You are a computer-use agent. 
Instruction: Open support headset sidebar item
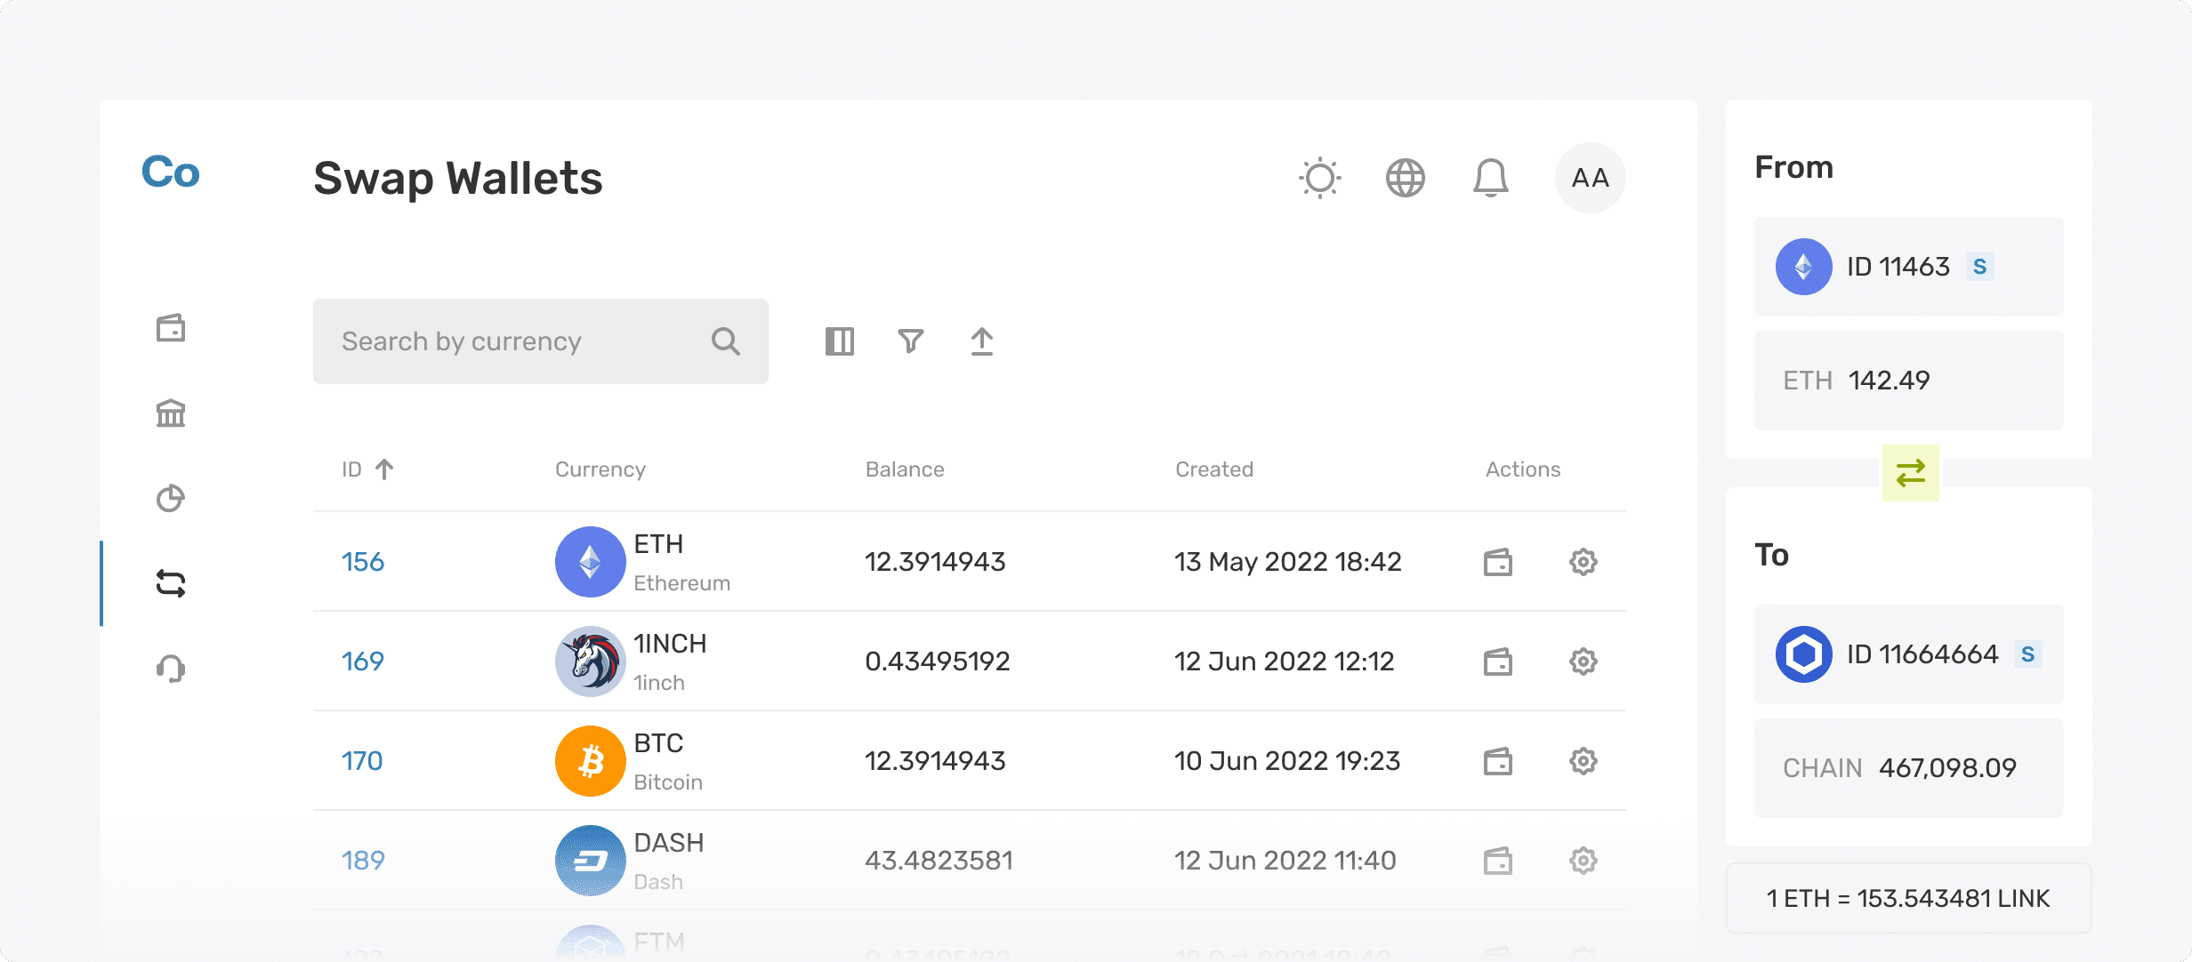pos(170,668)
